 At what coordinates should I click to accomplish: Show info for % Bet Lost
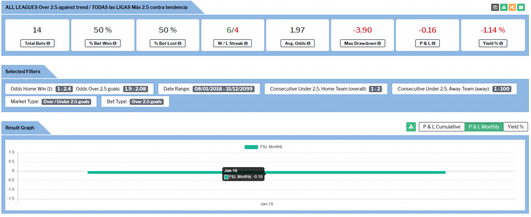click(179, 44)
